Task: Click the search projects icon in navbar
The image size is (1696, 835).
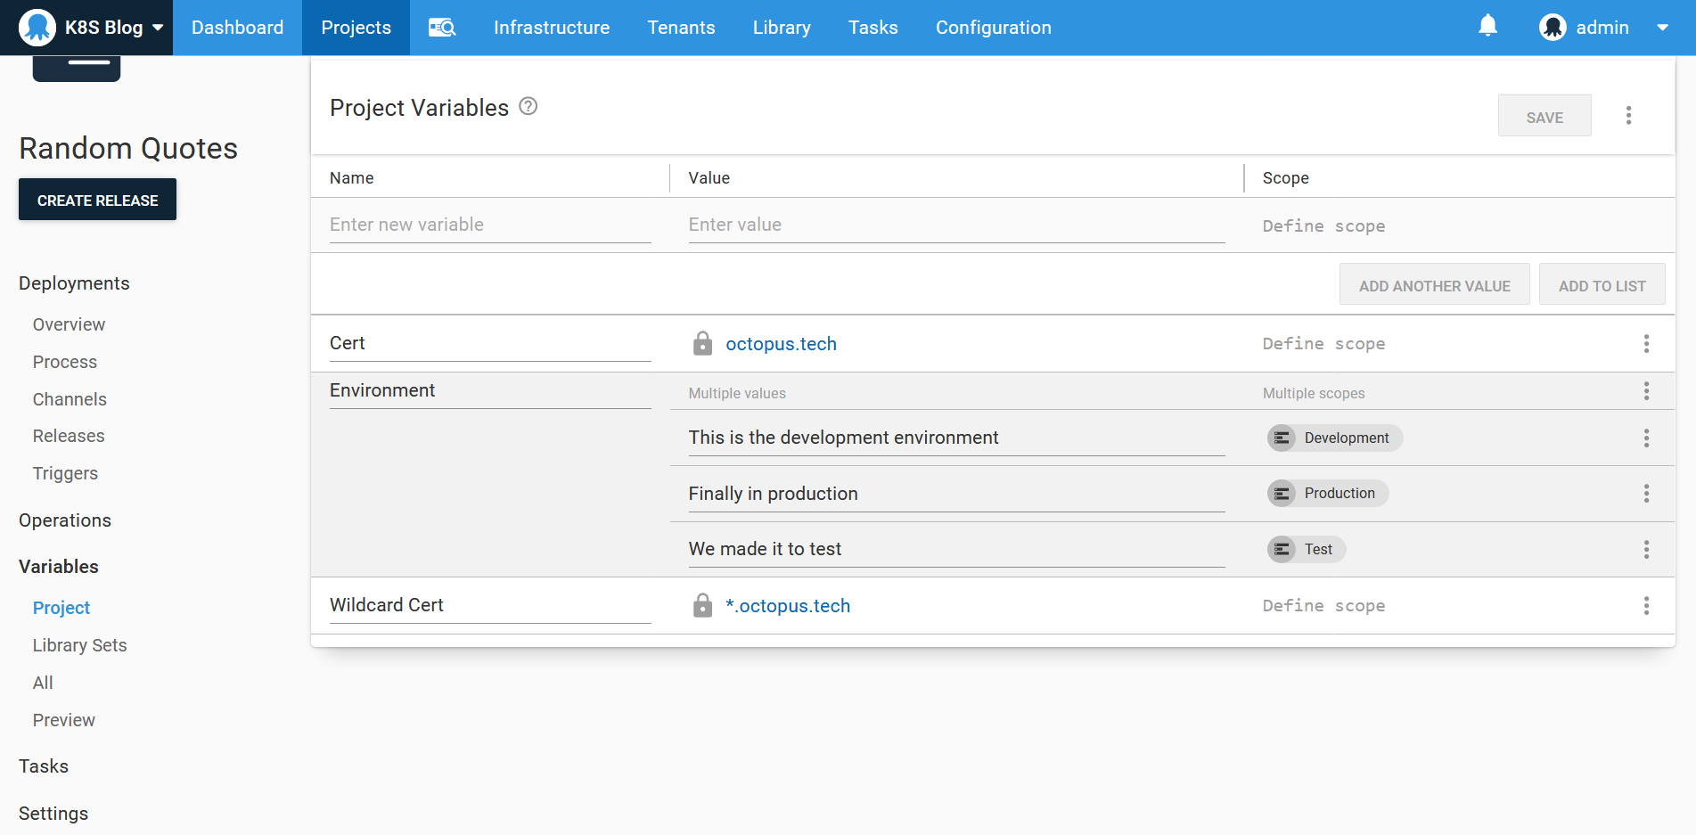Action: [442, 28]
